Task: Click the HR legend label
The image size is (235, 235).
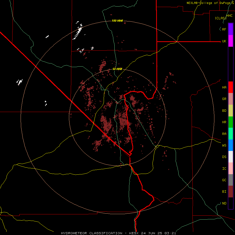Action: click(224, 122)
